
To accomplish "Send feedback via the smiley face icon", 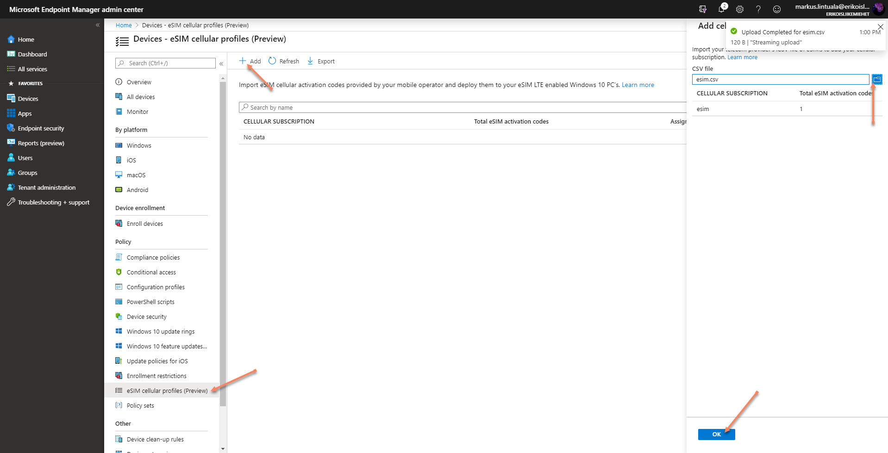I will coord(777,9).
